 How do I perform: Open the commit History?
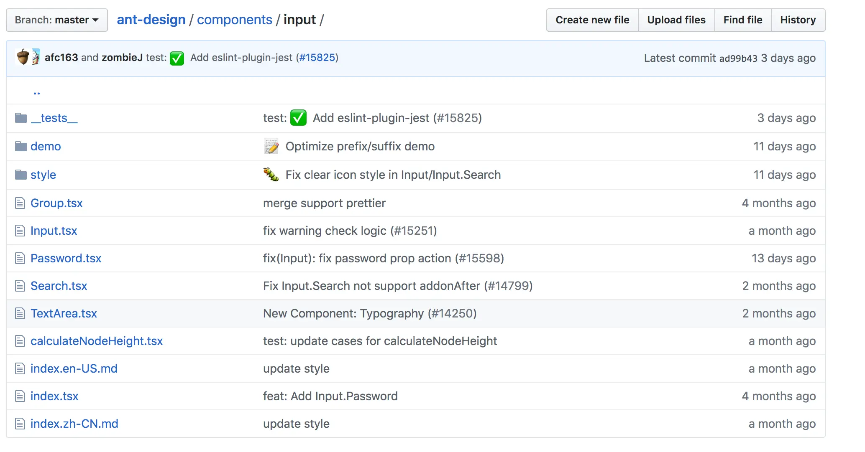tap(798, 20)
